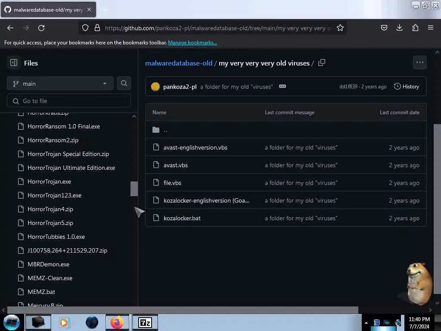The image size is (441, 331).
Task: Click the taskbar clock showing 11:40 PM
Action: tap(419, 322)
